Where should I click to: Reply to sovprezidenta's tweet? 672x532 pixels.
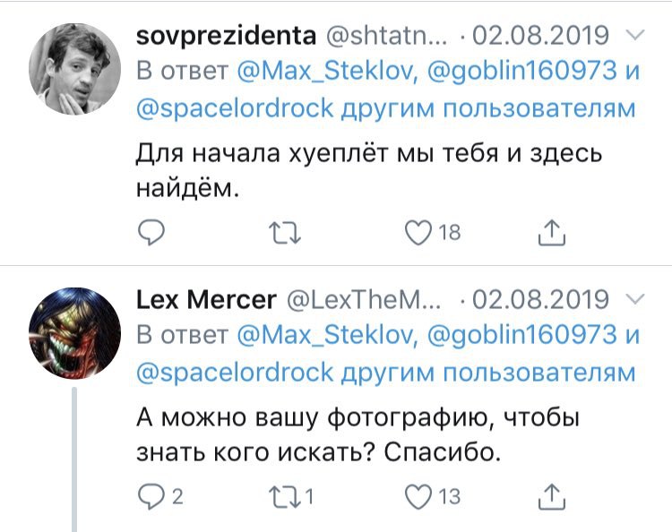tap(151, 233)
